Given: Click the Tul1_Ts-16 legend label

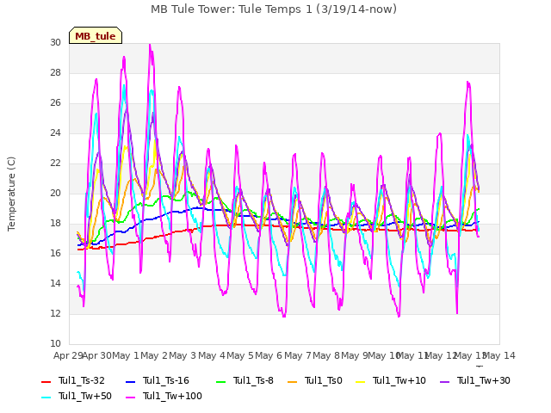Looking at the screenshot, I should tap(166, 380).
